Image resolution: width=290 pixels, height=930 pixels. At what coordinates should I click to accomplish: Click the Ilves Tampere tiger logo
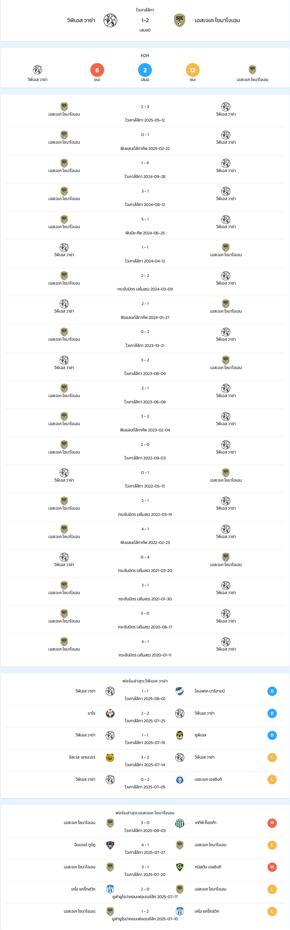pyautogui.click(x=110, y=757)
